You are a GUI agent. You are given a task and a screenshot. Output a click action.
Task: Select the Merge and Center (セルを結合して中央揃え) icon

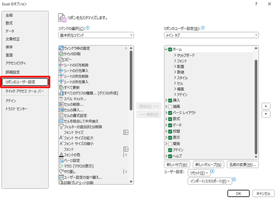(x=61, y=121)
